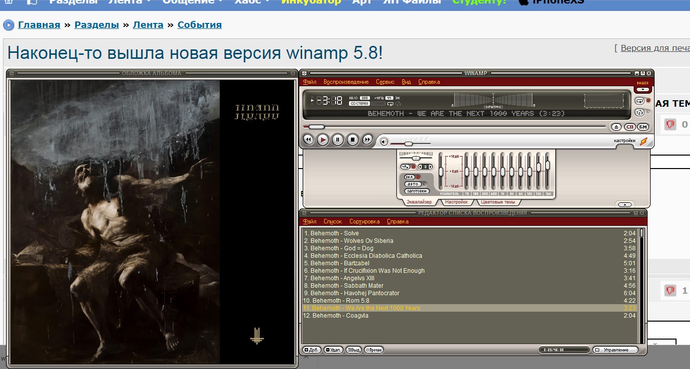Click the orange lightning bolt icon
Image resolution: width=690 pixels, height=369 pixels.
coord(644,142)
